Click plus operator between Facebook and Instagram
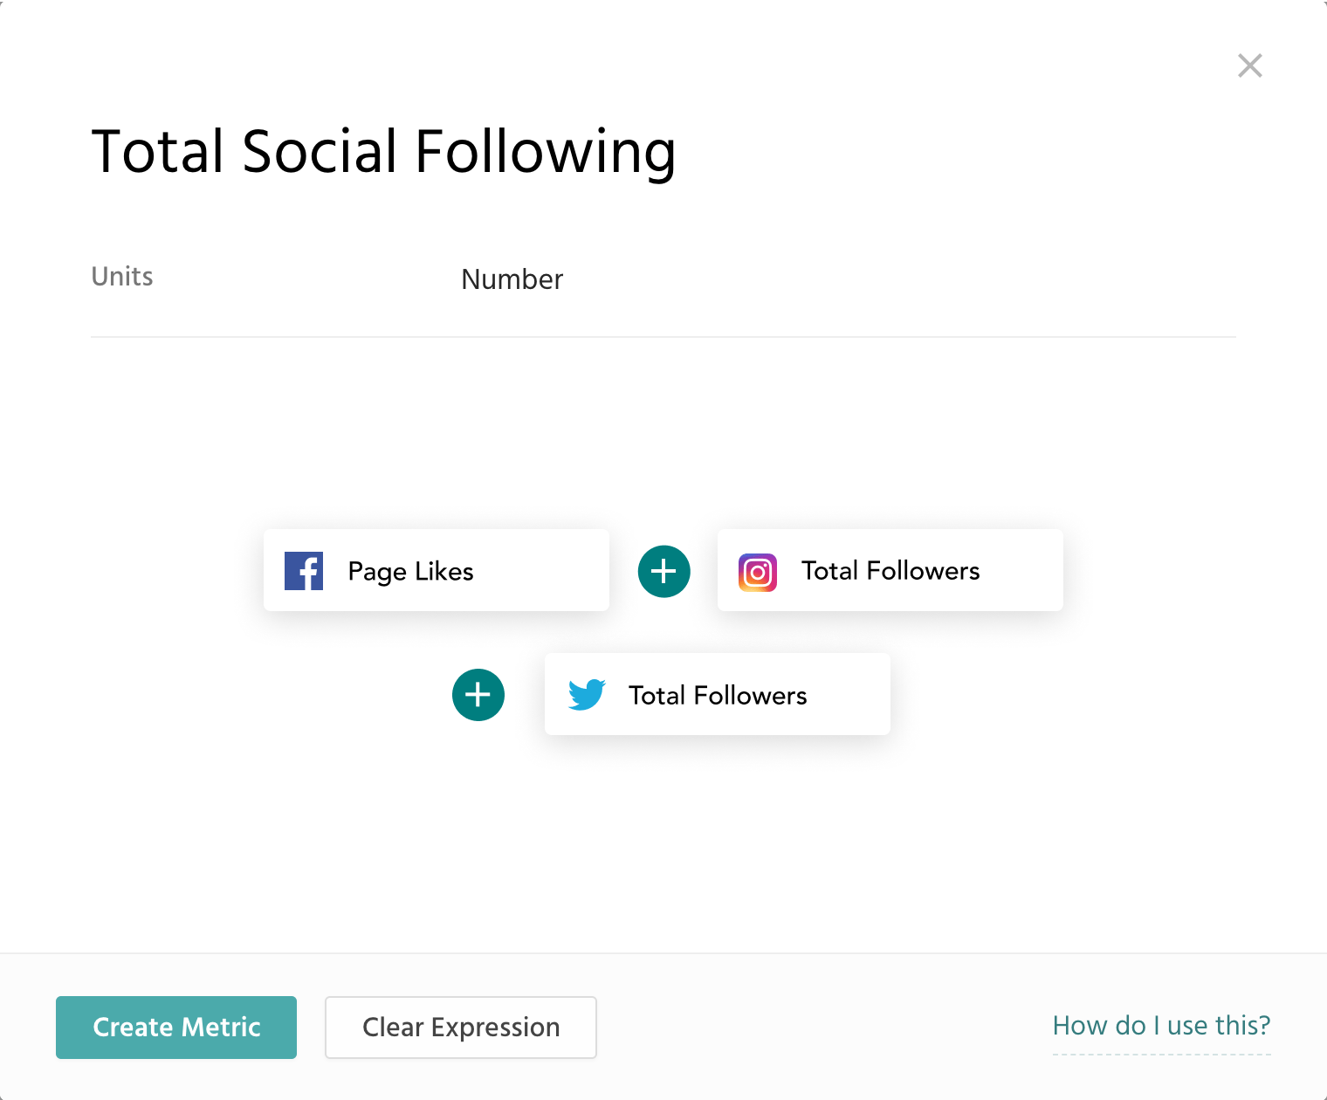 [x=664, y=572]
